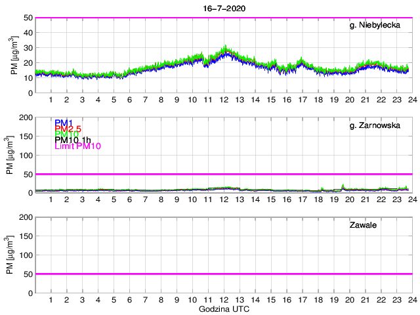This screenshot has width=420, height=315.
Task: Click the green PM10 legend label
Action: pos(66,134)
